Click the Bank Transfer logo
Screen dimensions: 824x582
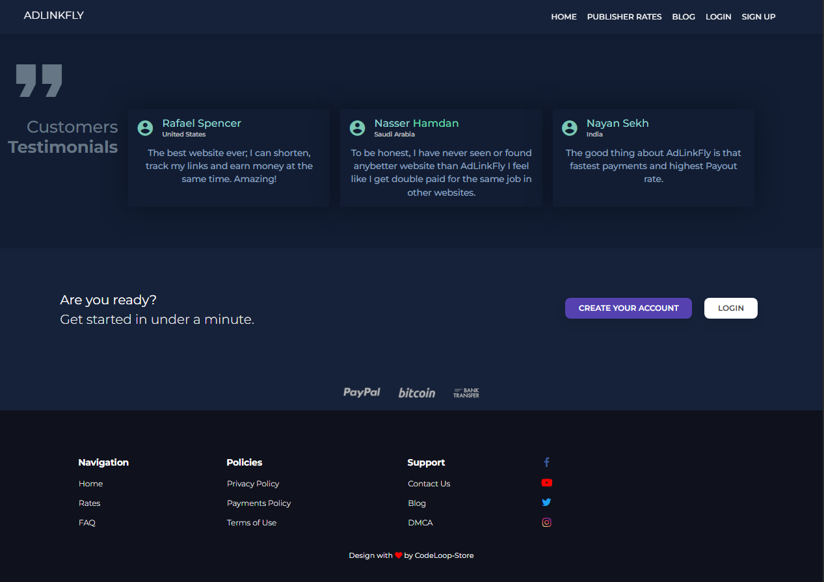tap(466, 393)
